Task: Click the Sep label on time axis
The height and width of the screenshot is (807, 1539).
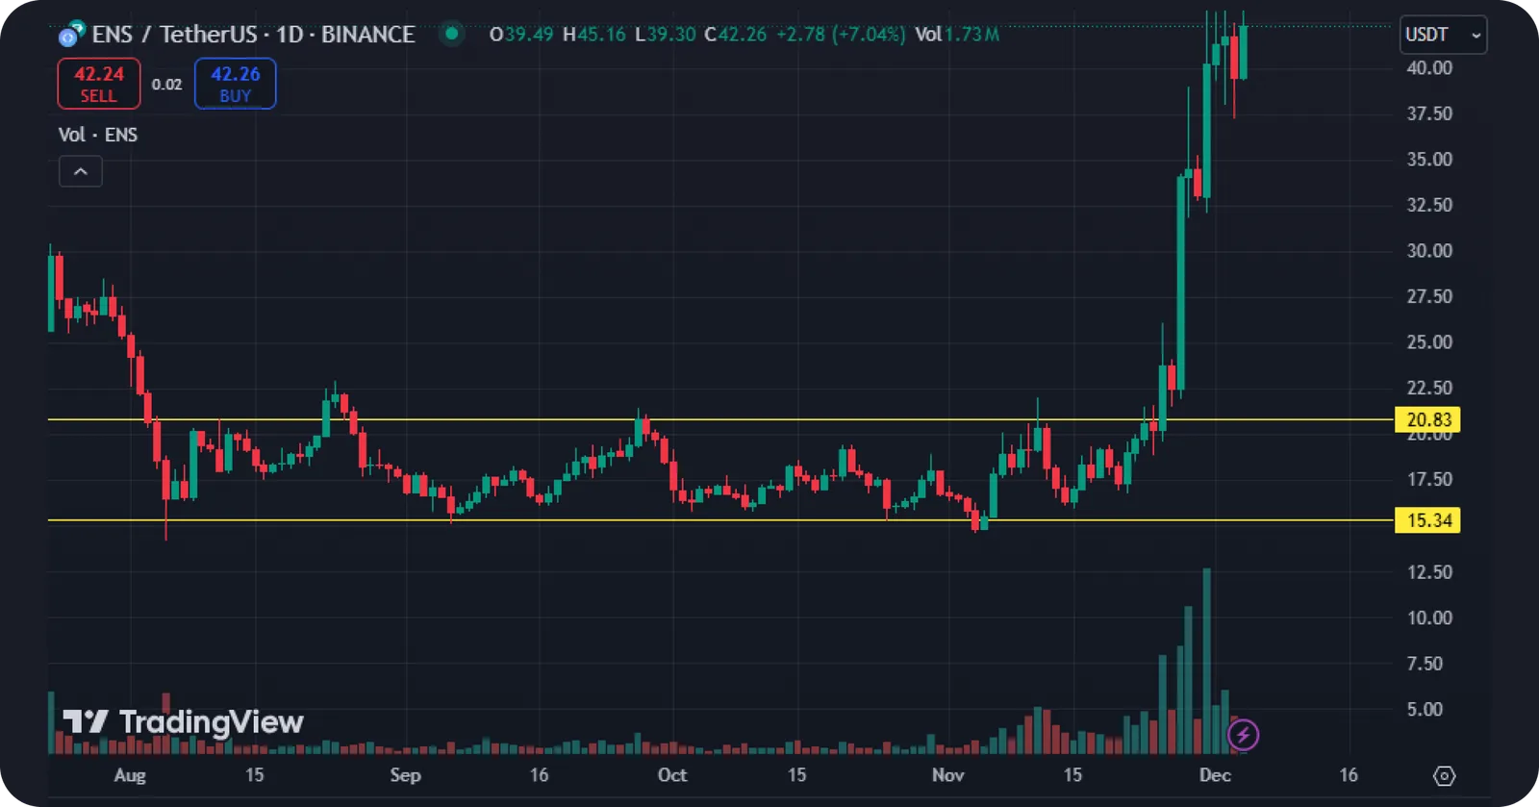Action: pos(405,775)
